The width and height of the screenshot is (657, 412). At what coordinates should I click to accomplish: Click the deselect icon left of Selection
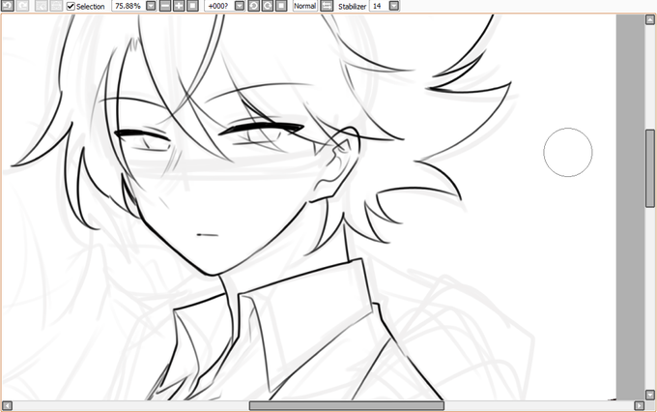41,6
